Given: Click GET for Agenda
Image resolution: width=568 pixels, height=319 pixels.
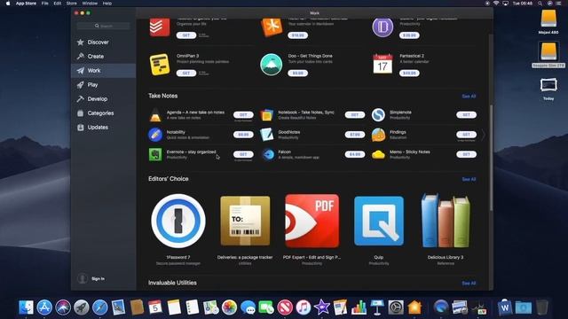Looking at the screenshot, I should click(x=243, y=114).
